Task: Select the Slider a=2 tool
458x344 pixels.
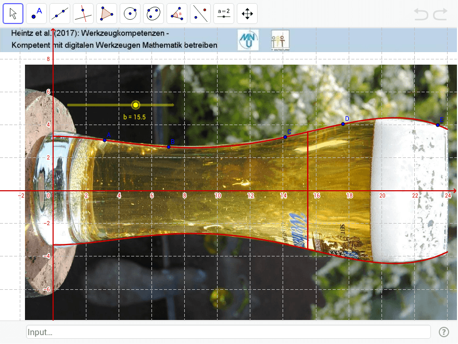Action: [x=224, y=14]
